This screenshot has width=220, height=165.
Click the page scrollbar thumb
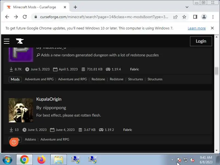click(x=216, y=71)
